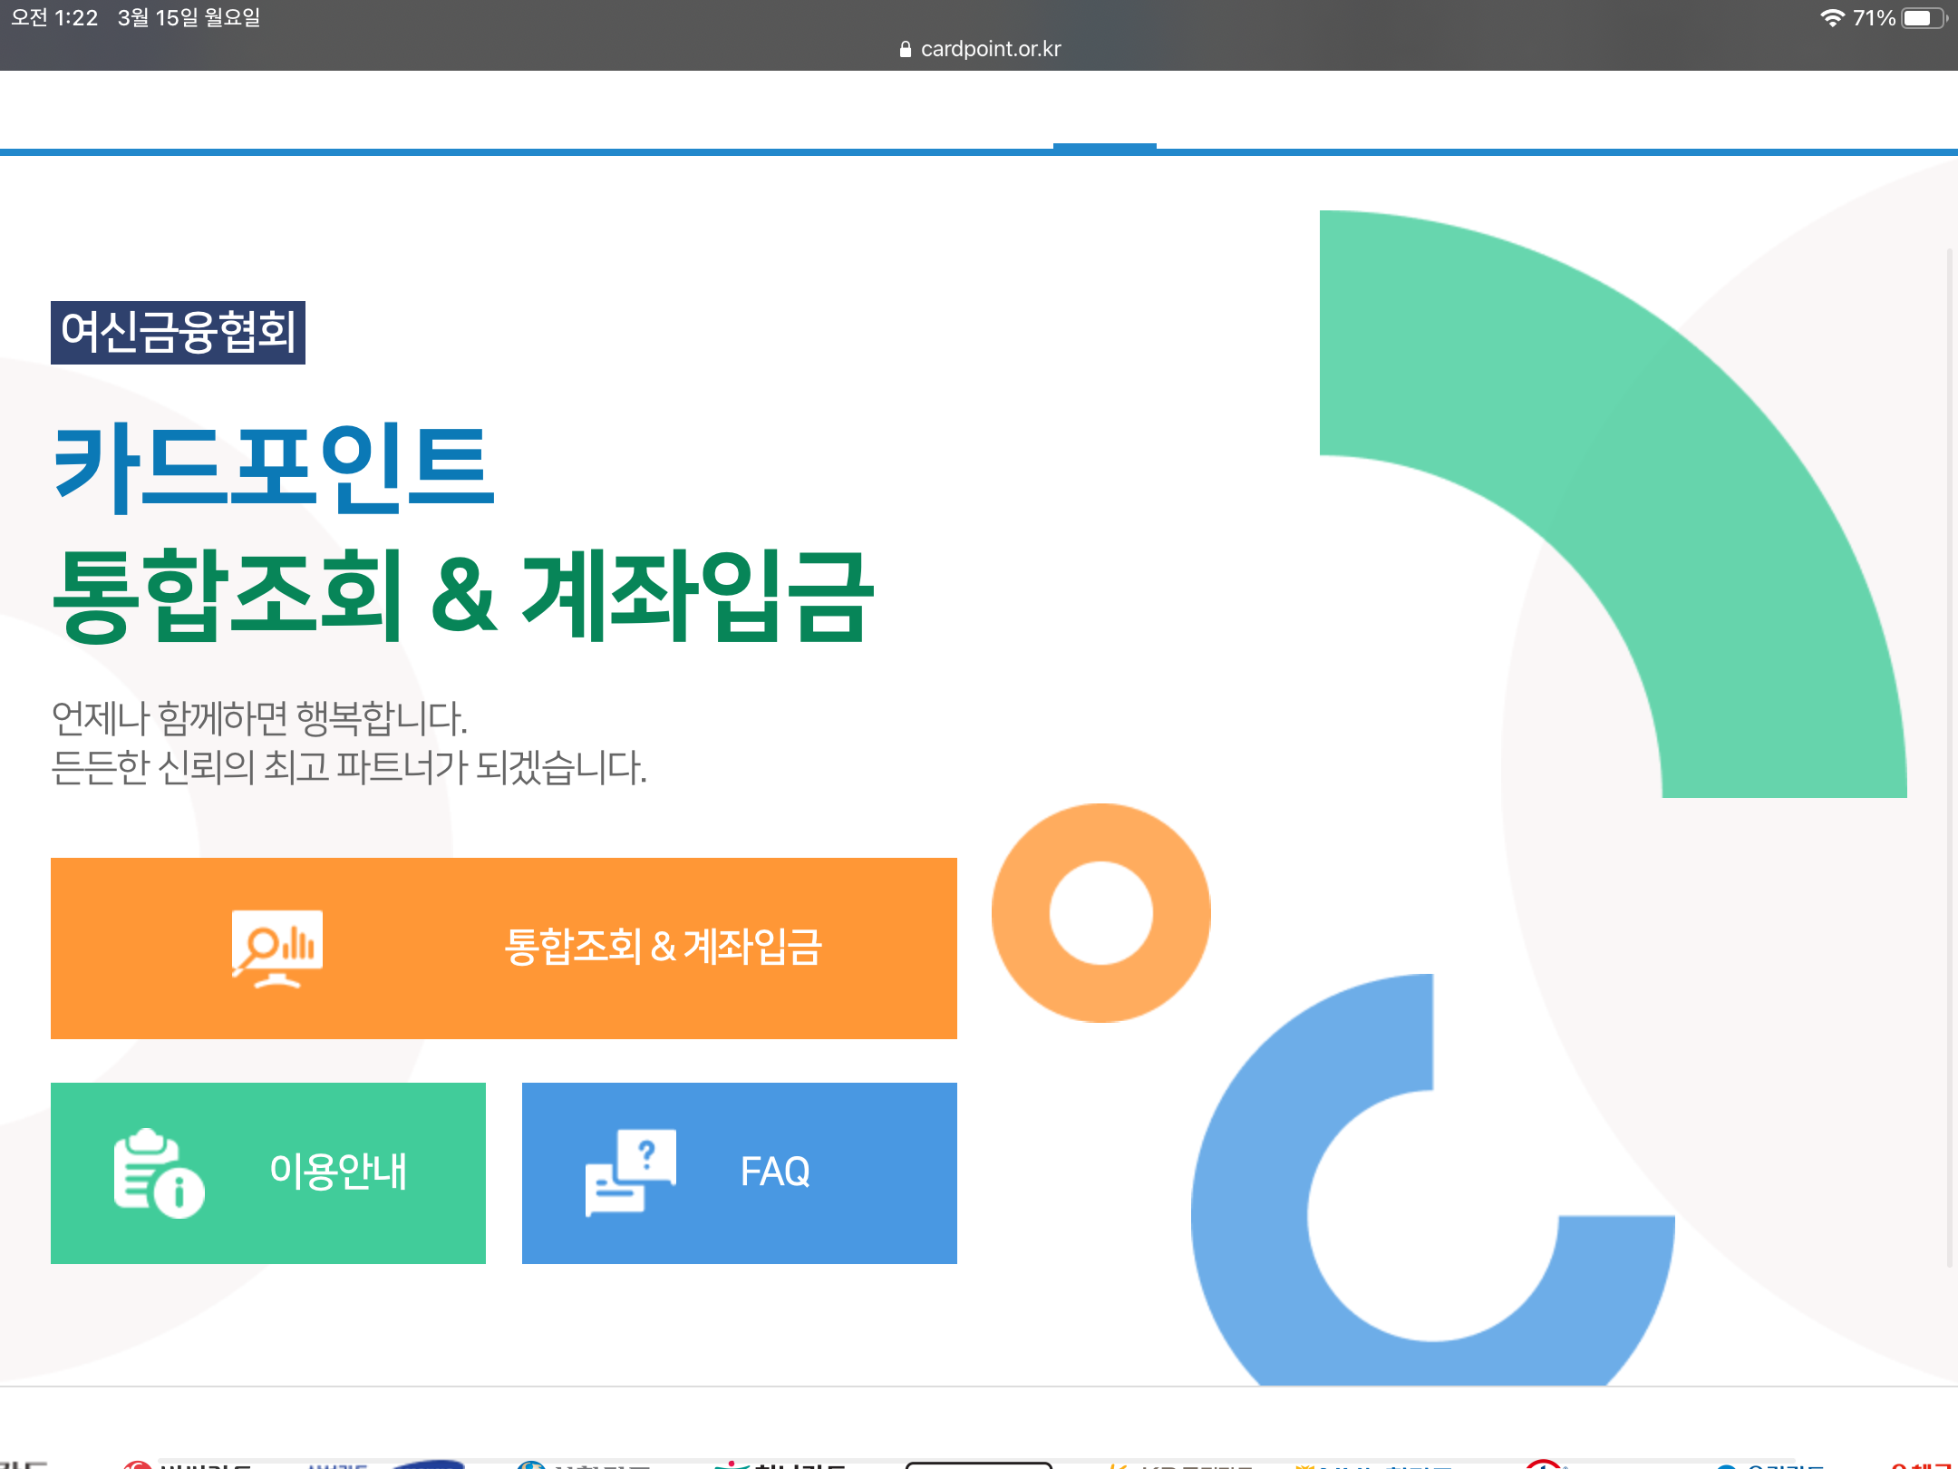Click the blue oval Samsung card logo

[429, 1464]
